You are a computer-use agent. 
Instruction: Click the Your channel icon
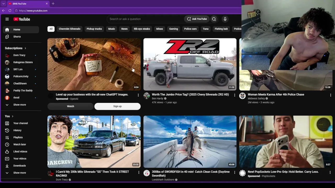(x=7, y=123)
